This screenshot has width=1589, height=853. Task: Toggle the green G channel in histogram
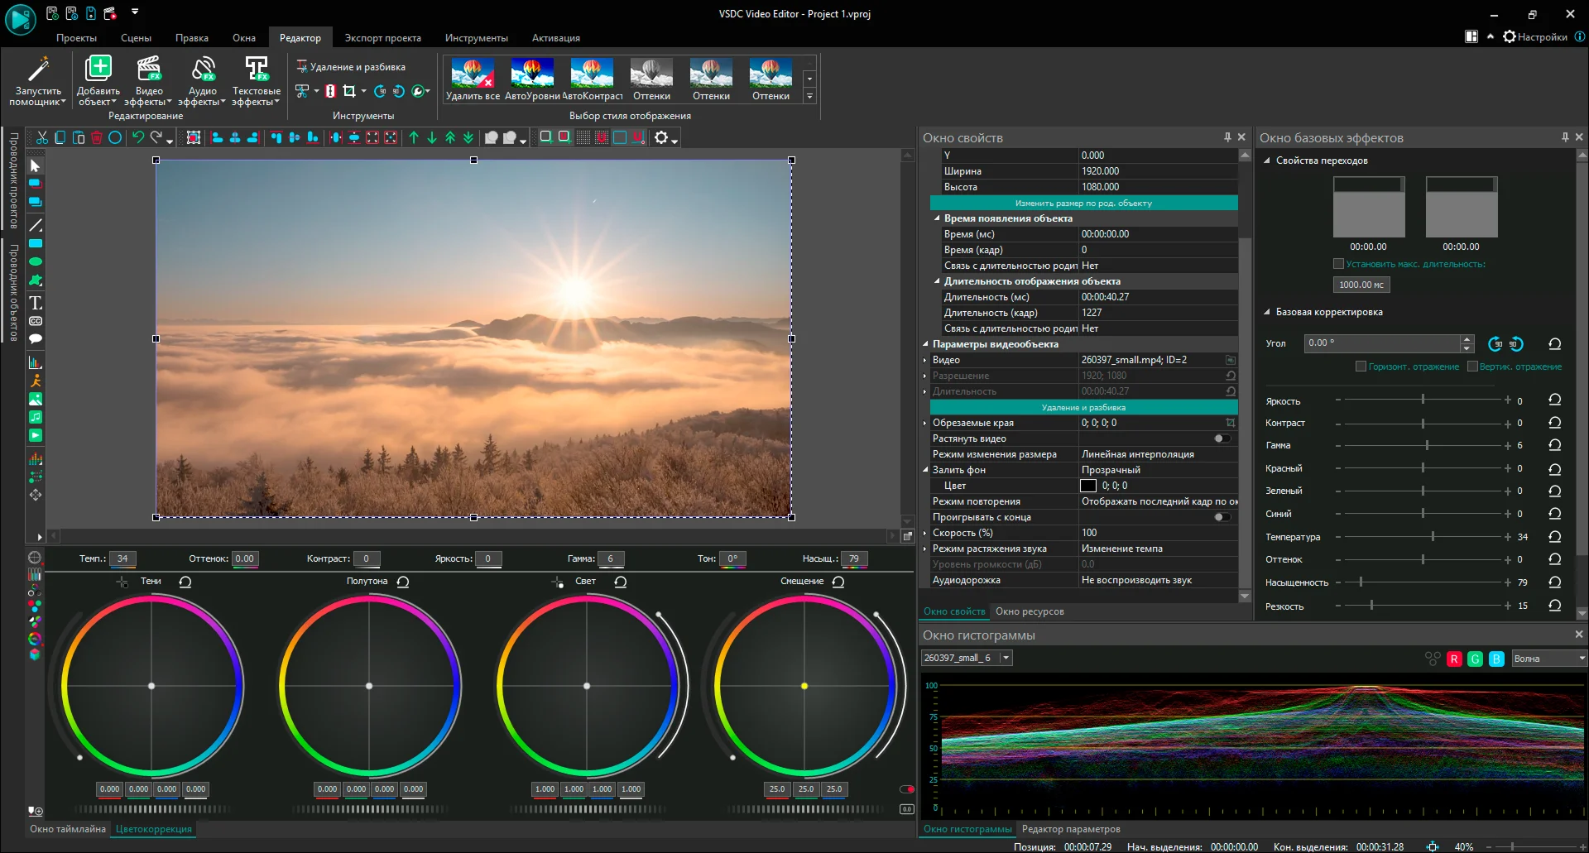click(x=1475, y=659)
